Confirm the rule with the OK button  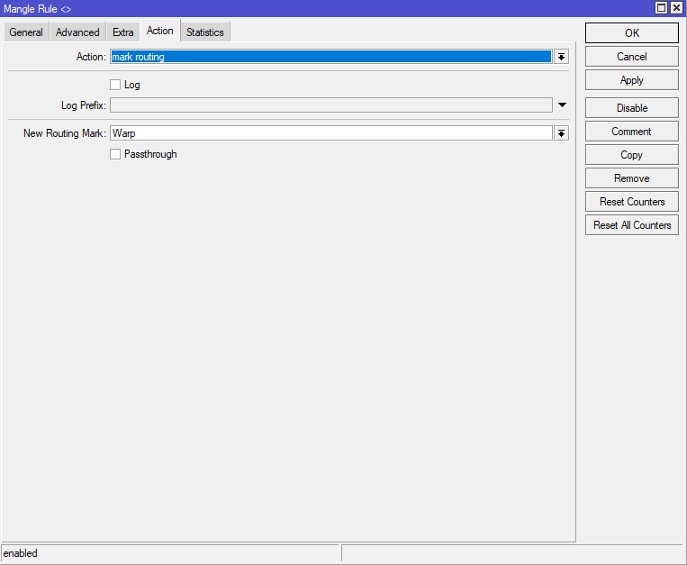[x=632, y=32]
